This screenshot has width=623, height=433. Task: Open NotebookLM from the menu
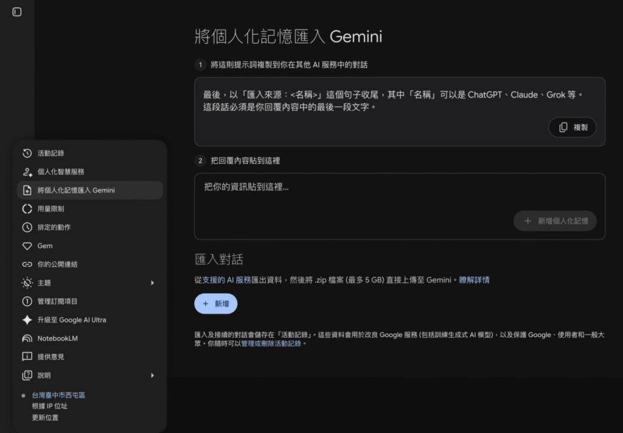click(90, 339)
